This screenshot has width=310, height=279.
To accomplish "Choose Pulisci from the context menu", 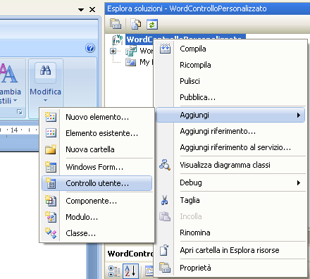I will [190, 81].
